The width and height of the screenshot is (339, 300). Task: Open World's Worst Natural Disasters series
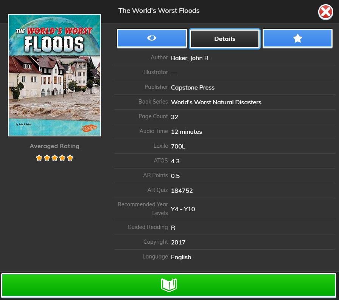tap(216, 102)
